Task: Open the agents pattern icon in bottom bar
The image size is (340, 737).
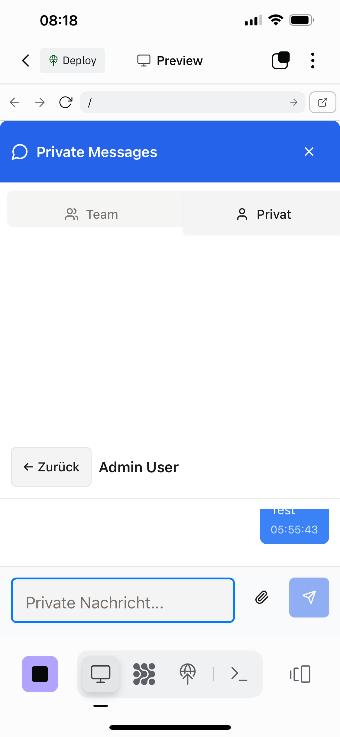Action: click(x=144, y=674)
